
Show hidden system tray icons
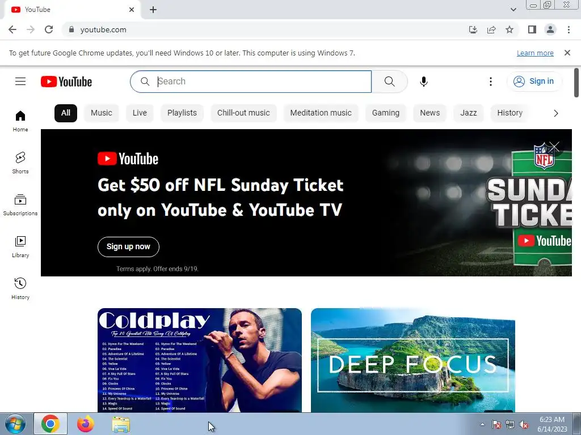pos(482,424)
